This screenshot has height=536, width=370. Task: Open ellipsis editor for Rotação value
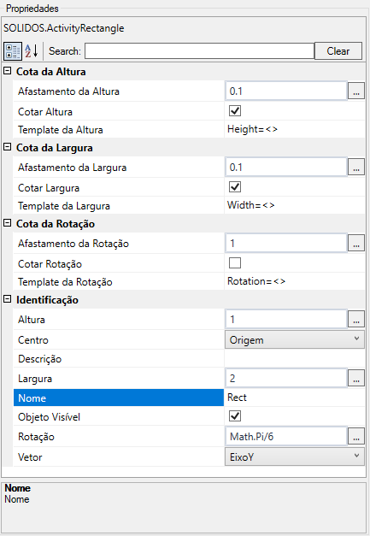(x=356, y=436)
